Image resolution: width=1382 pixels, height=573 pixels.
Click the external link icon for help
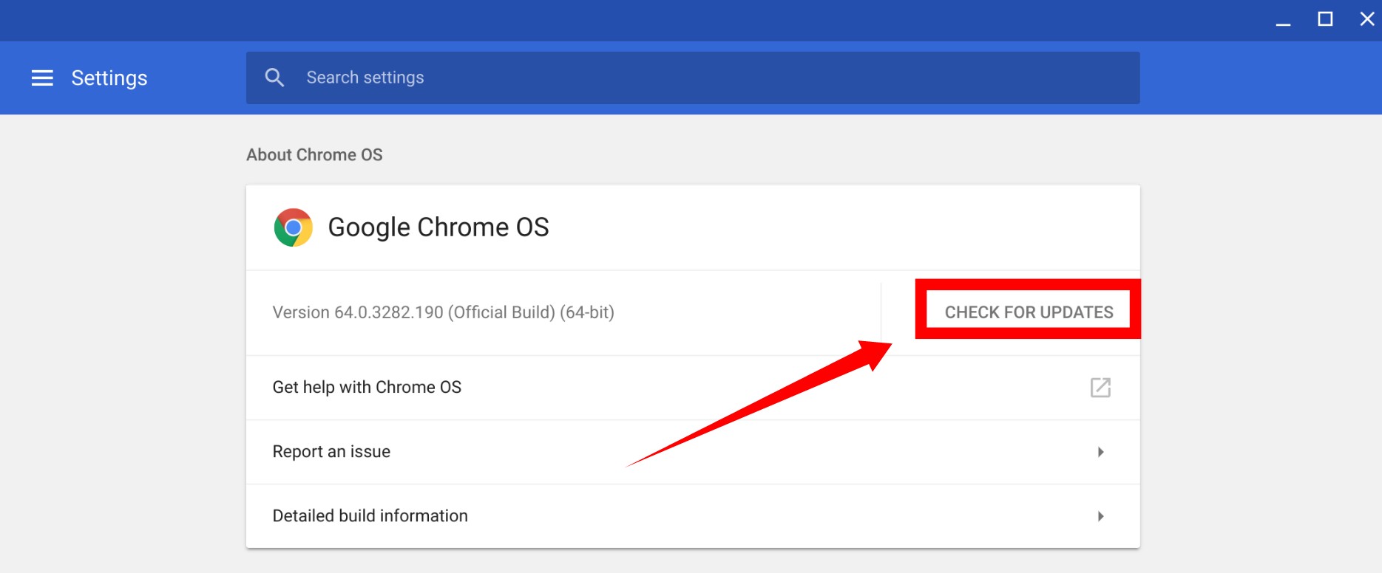tap(1100, 388)
